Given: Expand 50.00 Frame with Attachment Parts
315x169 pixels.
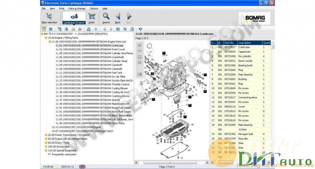Looking at the screenshot, I should pos(46,139).
